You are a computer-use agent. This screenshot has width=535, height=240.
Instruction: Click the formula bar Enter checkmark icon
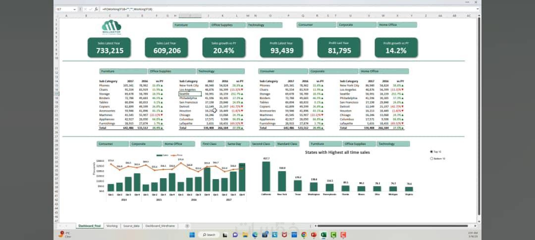[91, 9]
